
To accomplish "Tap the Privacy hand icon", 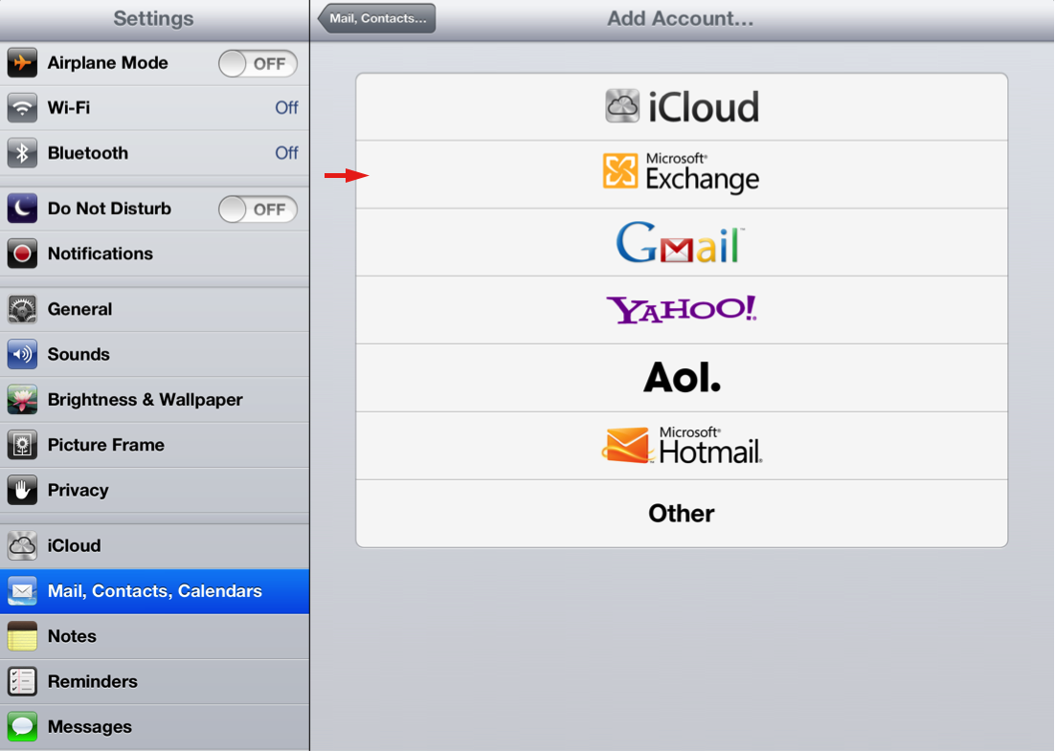I will [22, 490].
